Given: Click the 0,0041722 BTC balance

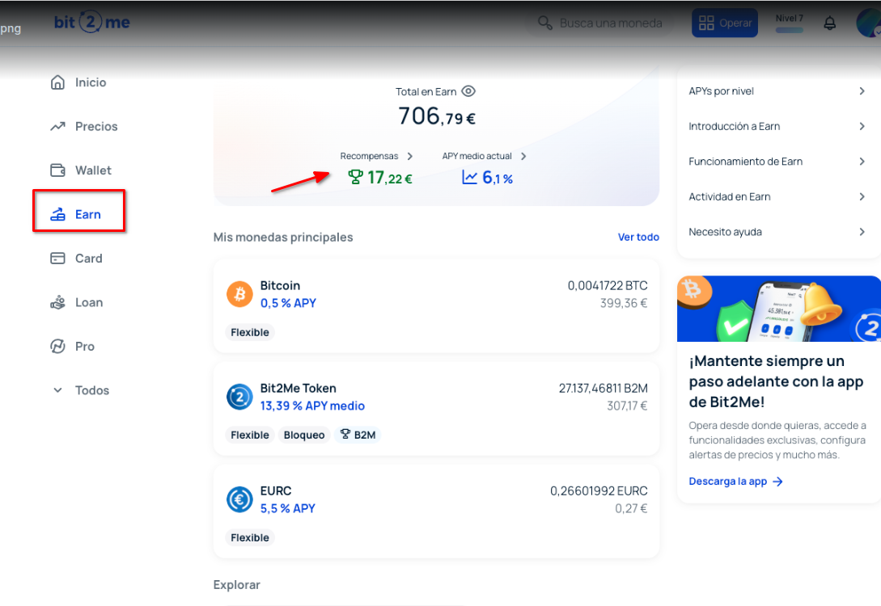Looking at the screenshot, I should click(608, 285).
